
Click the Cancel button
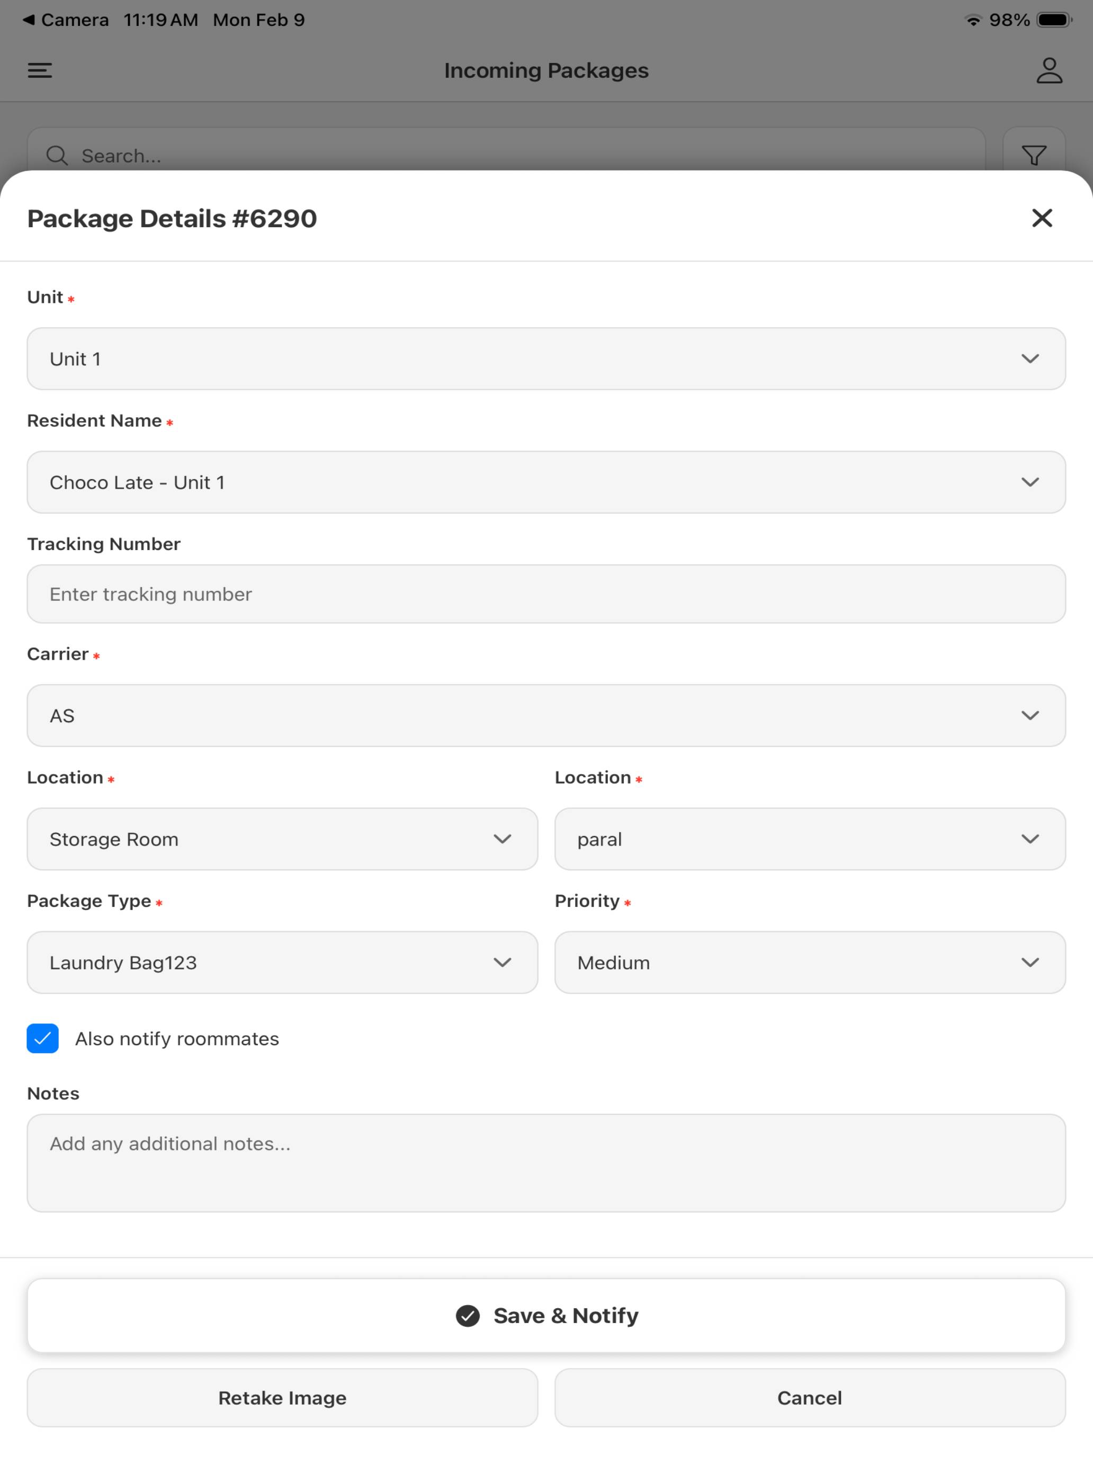pyautogui.click(x=810, y=1398)
